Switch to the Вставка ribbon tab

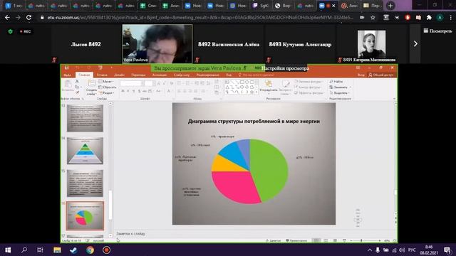[x=102, y=75]
